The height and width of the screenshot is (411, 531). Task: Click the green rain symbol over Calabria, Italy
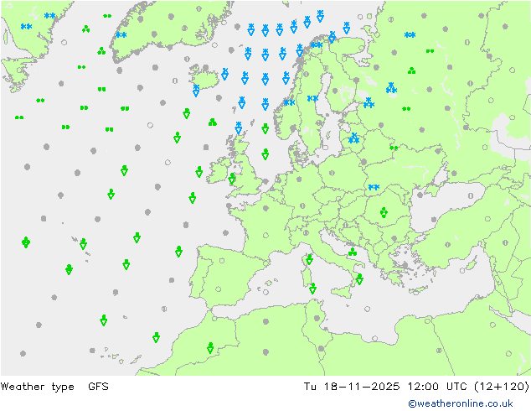[359, 279]
